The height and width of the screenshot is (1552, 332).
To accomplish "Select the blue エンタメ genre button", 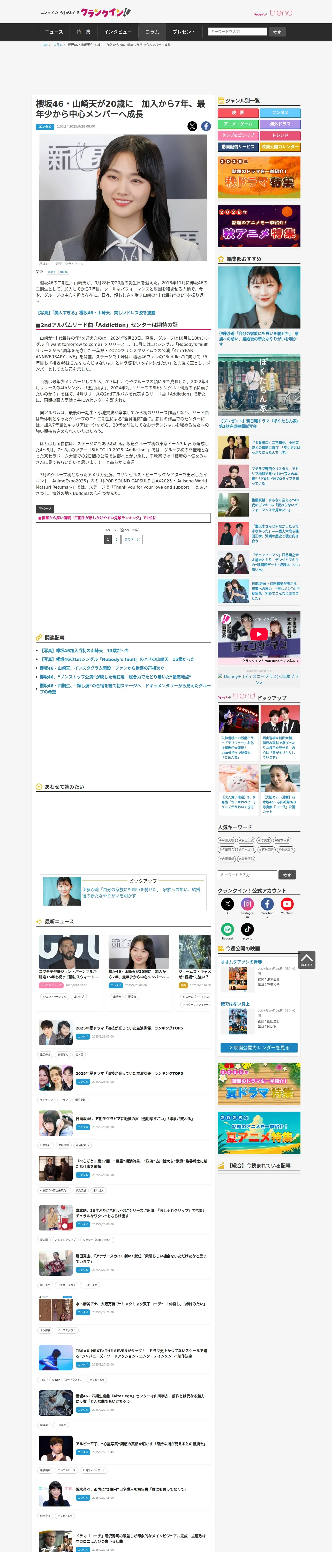I will click(x=280, y=113).
